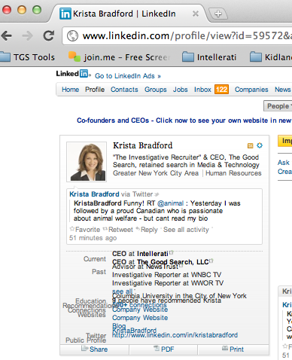
Task: Click Greater New York City Area text
Action: [x=156, y=173]
